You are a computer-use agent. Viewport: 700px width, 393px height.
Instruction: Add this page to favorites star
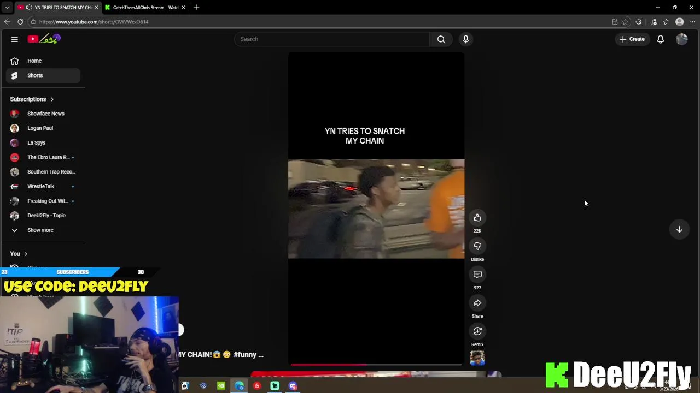(625, 22)
